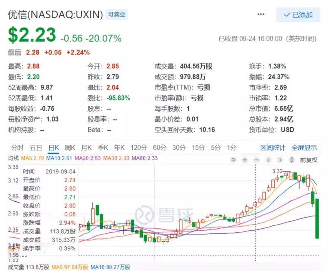Switch to the 1分 interval tab
The width and height of the screenshot is (328, 271).
[x=232, y=148]
